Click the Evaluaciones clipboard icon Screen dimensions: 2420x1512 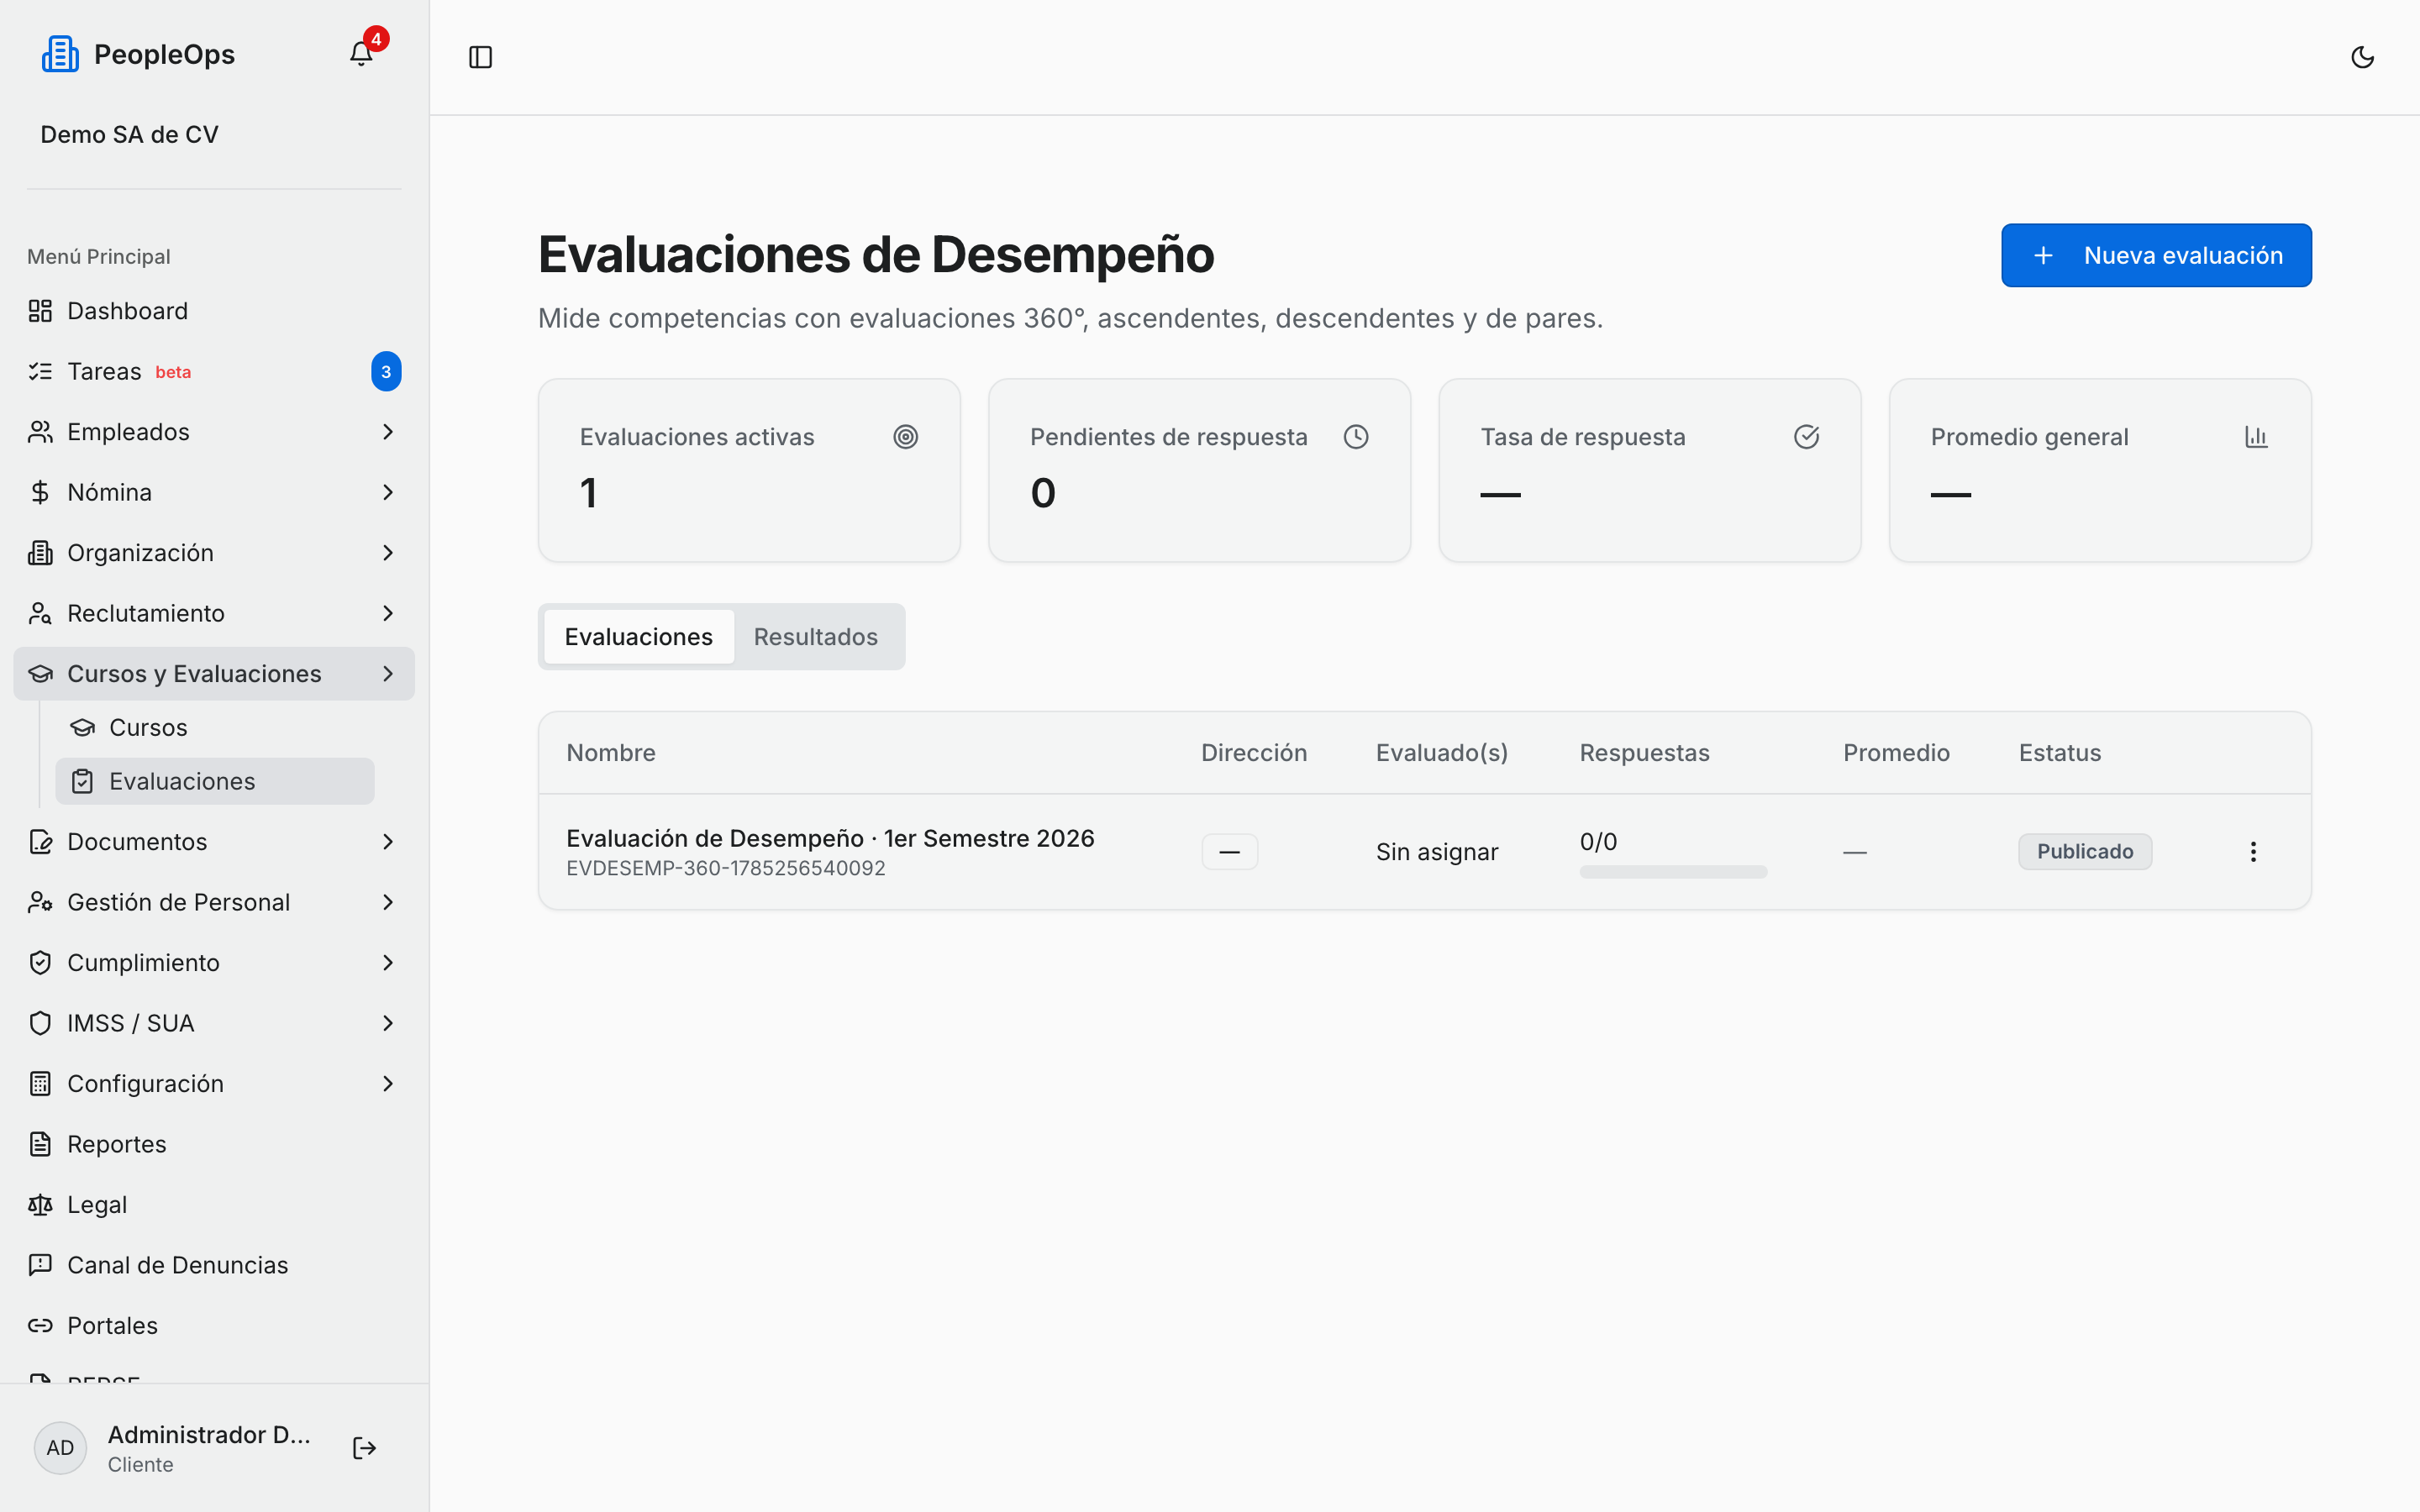point(83,781)
